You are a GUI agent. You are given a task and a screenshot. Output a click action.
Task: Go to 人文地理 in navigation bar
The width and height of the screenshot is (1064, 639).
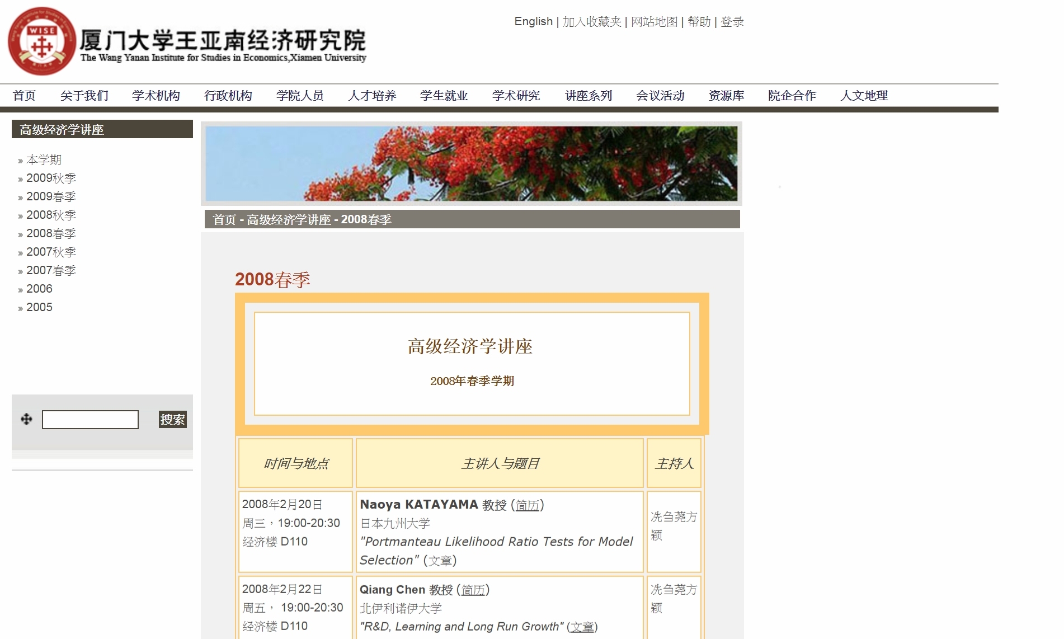[x=864, y=96]
